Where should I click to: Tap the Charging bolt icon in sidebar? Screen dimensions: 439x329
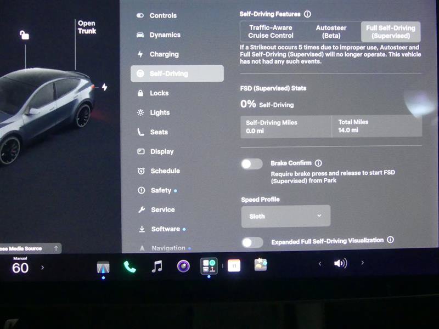(140, 54)
